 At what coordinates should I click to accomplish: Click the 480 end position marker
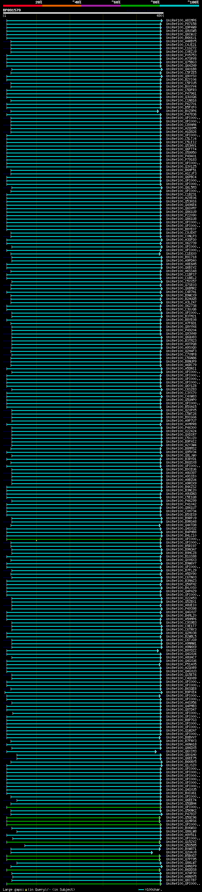159,16
